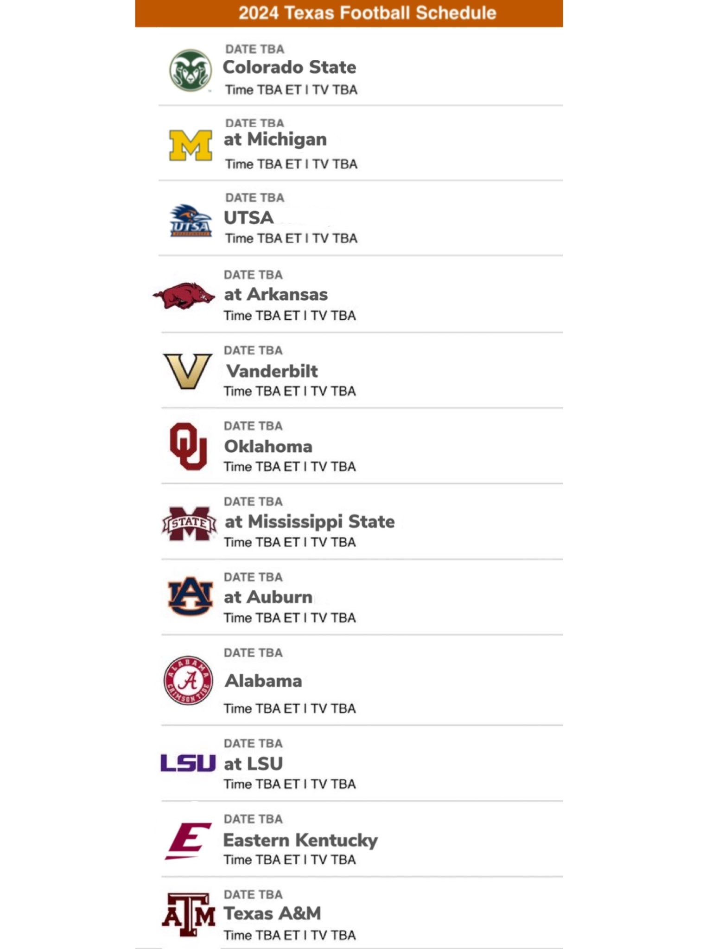Click the Arkansas Razorbacks hog logo

tap(184, 295)
